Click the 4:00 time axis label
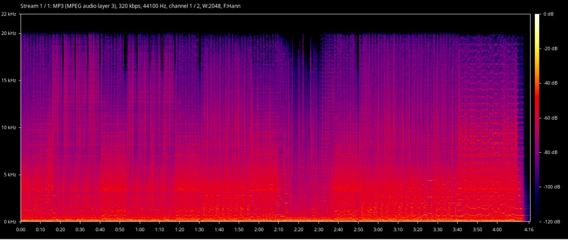 pos(497,229)
